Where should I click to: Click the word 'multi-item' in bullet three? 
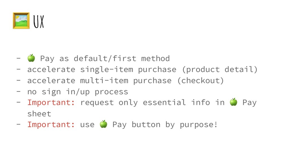[104, 81]
